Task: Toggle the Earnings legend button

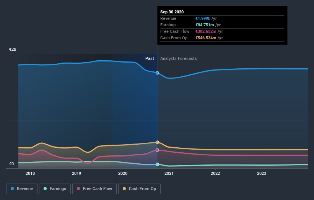Action: 55,189
